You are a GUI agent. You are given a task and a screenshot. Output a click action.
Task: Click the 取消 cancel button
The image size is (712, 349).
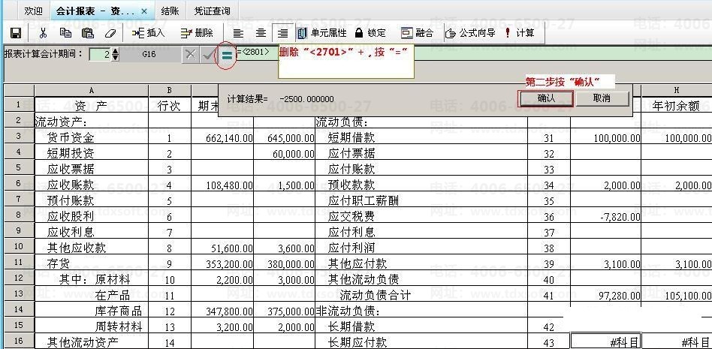pos(602,98)
